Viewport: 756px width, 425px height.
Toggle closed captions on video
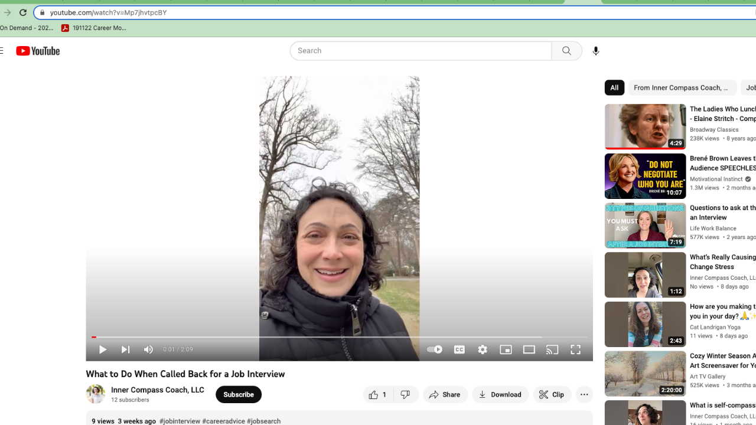459,349
